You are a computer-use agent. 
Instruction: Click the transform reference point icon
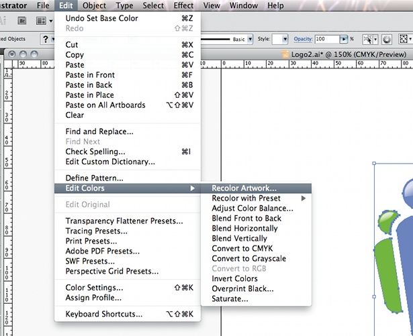point(404,39)
